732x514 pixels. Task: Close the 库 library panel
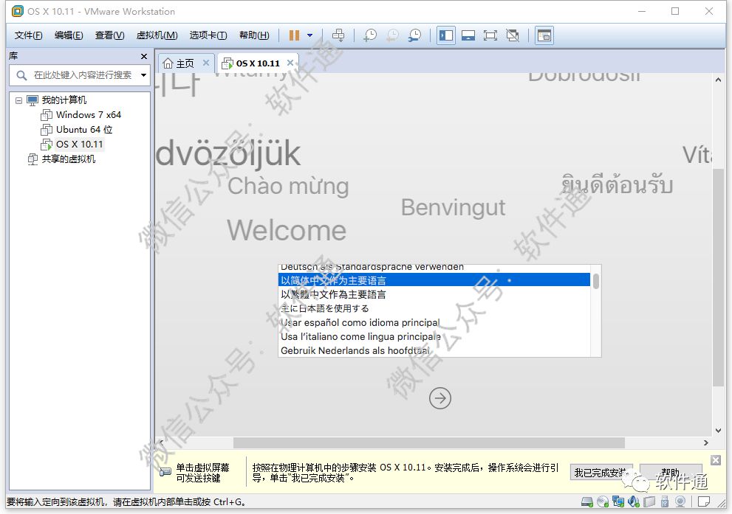tap(144, 56)
